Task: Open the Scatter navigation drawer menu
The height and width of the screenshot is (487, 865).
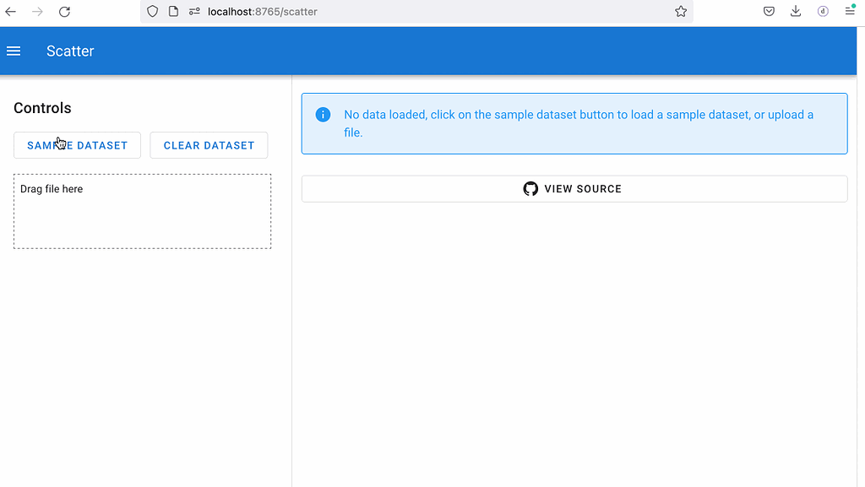Action: click(x=14, y=51)
